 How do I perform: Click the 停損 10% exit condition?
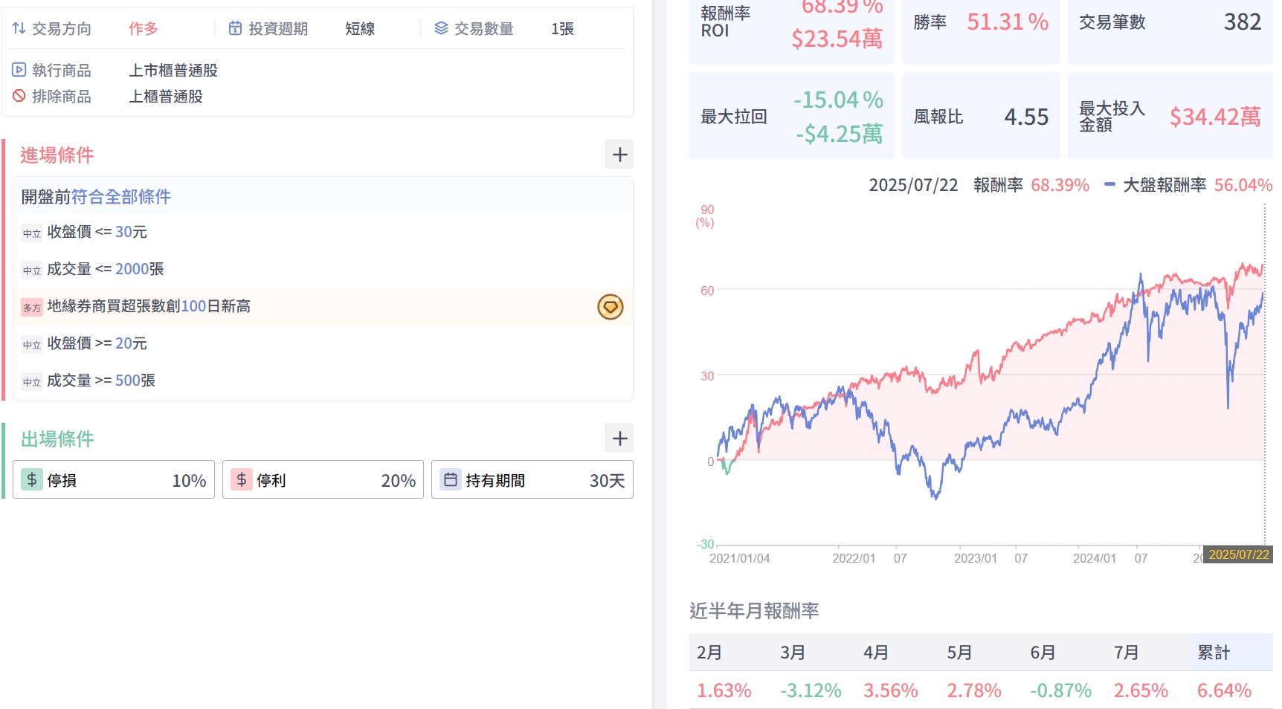114,480
